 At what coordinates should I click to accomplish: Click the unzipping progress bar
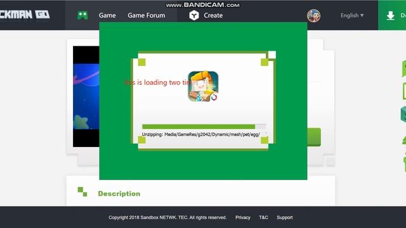coord(204,127)
